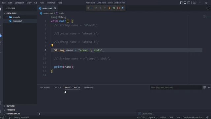Toggle primary side bar visibility
The image size is (211, 119).
click(181, 3)
